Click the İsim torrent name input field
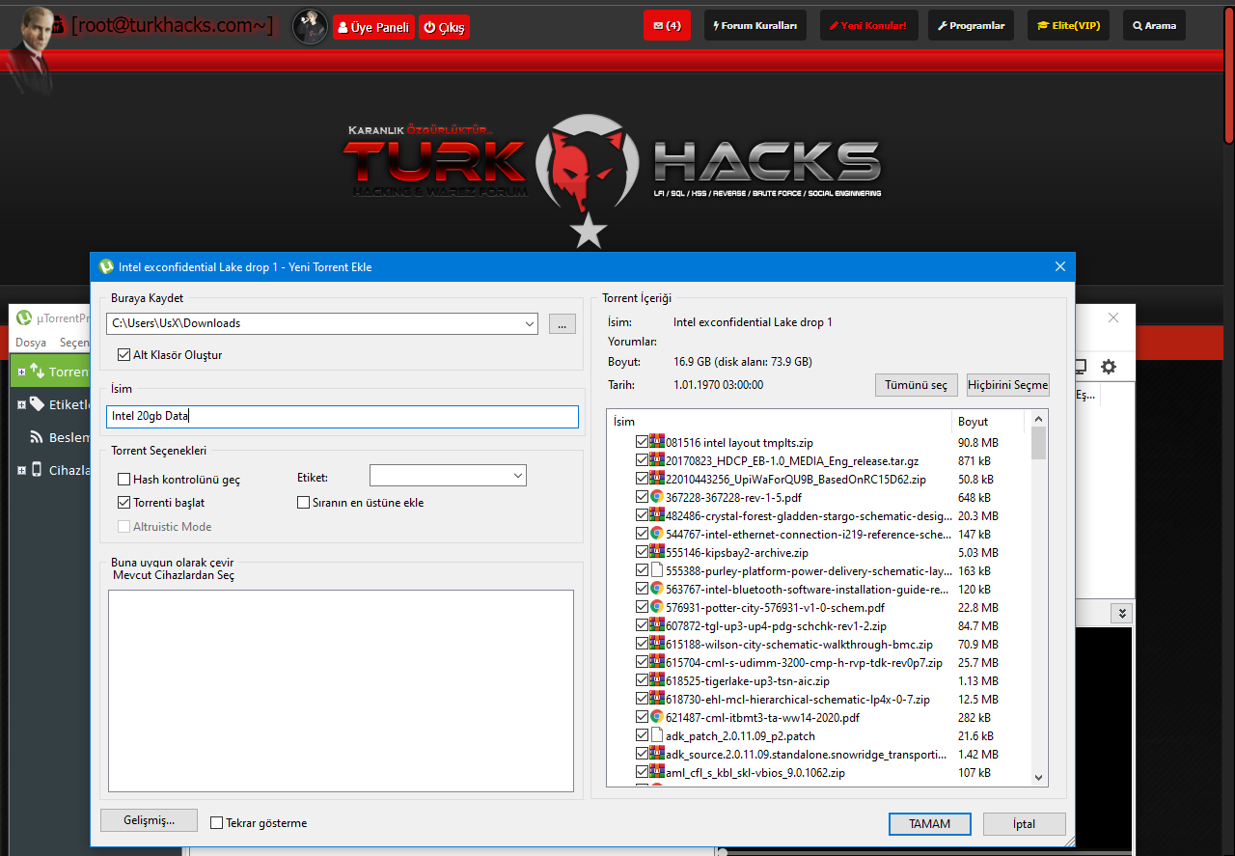 pyautogui.click(x=343, y=417)
